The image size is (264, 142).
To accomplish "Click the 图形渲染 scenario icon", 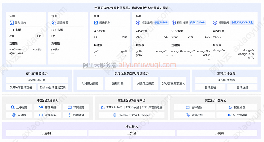I will (x=11, y=22).
